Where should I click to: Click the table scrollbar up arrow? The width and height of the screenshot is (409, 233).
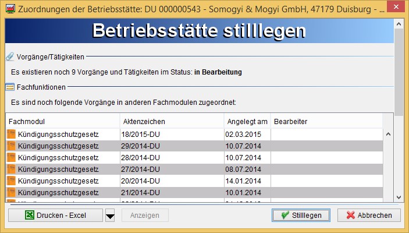pyautogui.click(x=388, y=134)
